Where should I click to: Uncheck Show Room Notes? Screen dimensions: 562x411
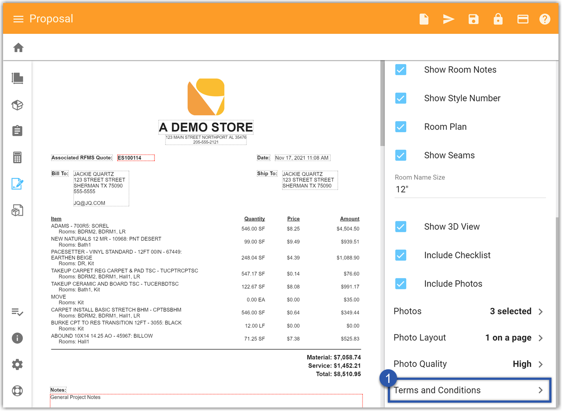pos(401,69)
